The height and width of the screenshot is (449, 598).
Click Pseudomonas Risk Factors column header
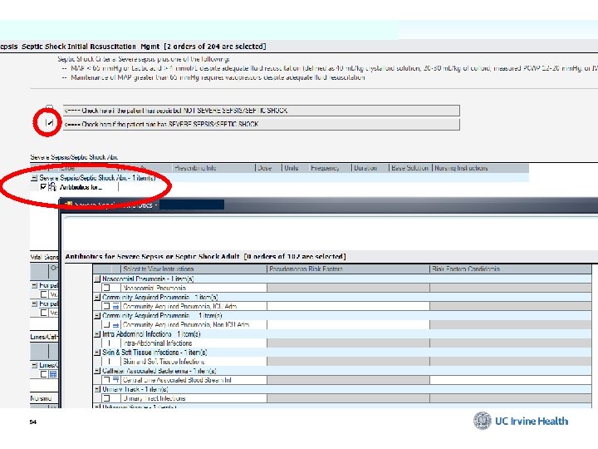click(x=348, y=269)
